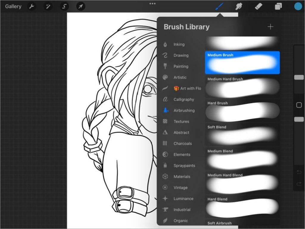Tap the square Modify button on sidebar
Image resolution: width=305 pixels, height=229 pixels.
pos(299,105)
